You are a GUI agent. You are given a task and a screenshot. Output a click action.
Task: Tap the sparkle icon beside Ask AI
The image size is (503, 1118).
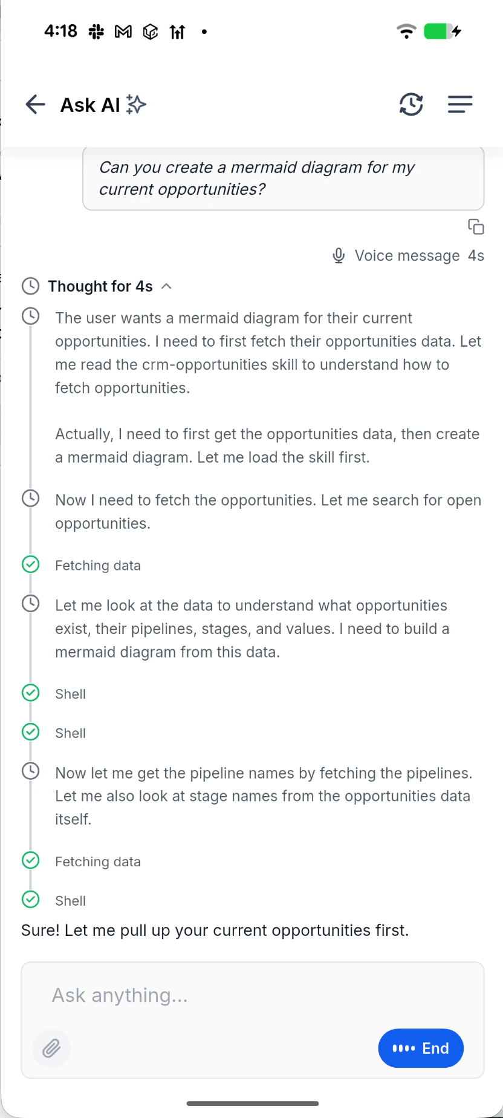coord(136,105)
